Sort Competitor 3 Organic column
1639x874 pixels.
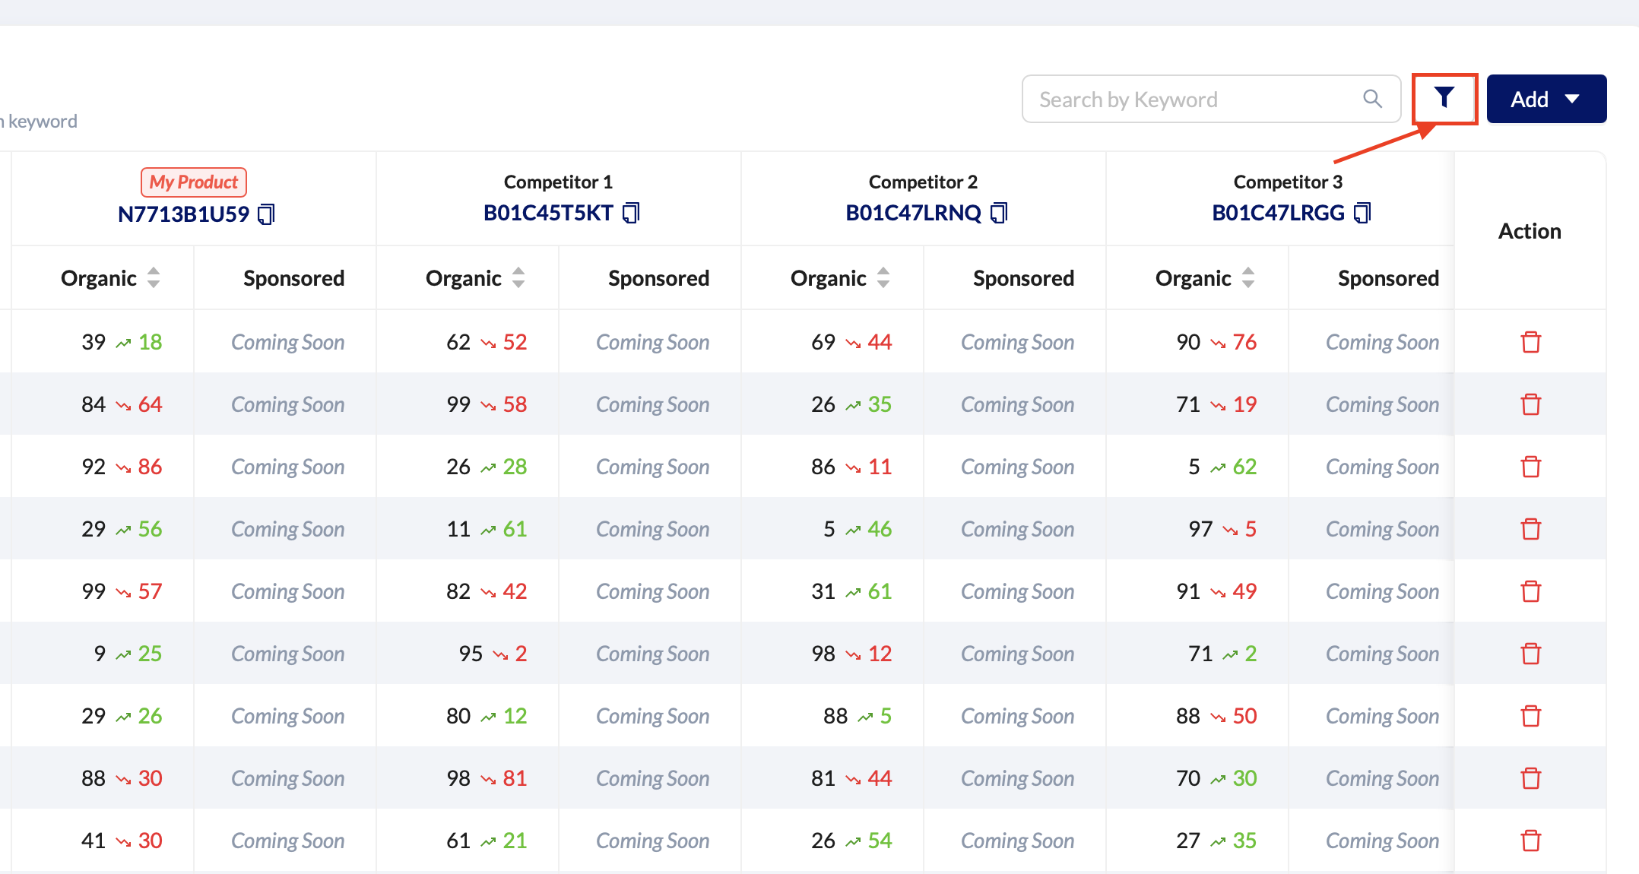pos(1248,278)
